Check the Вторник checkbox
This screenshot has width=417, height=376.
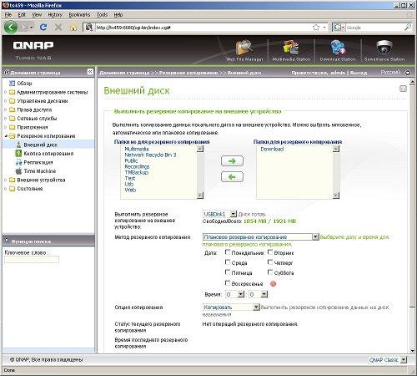coord(270,252)
